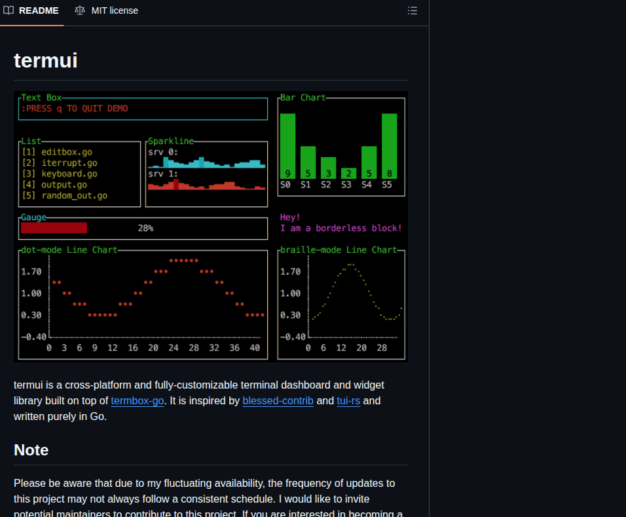The width and height of the screenshot is (626, 517).
Task: Click the paragraph starting 'termui is a cross-platform'
Action: click(211, 401)
